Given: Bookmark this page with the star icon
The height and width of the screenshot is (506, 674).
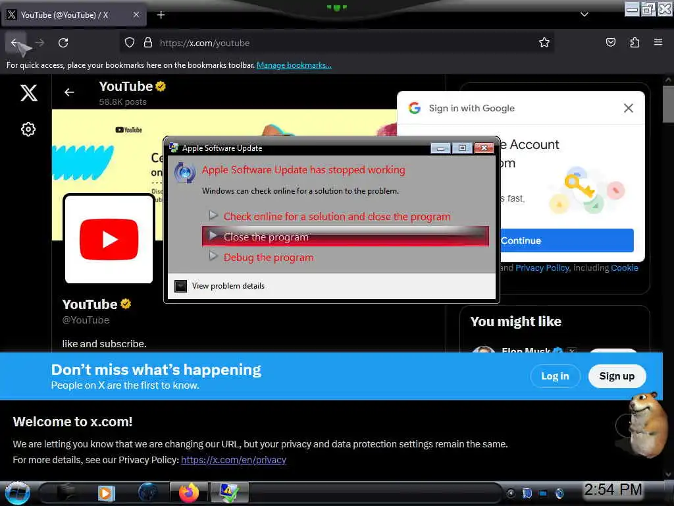Looking at the screenshot, I should [x=544, y=42].
